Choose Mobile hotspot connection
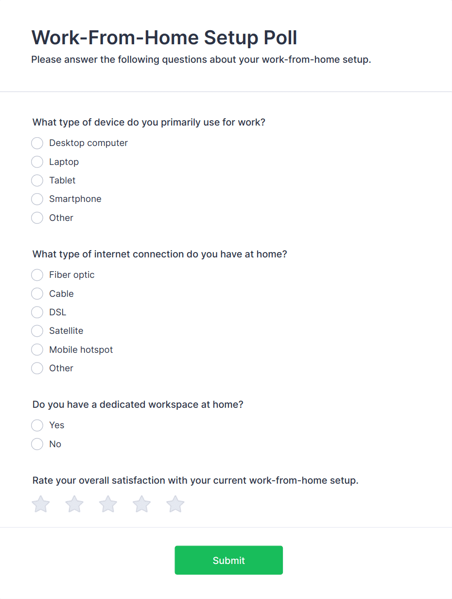The height and width of the screenshot is (599, 452). click(x=37, y=349)
